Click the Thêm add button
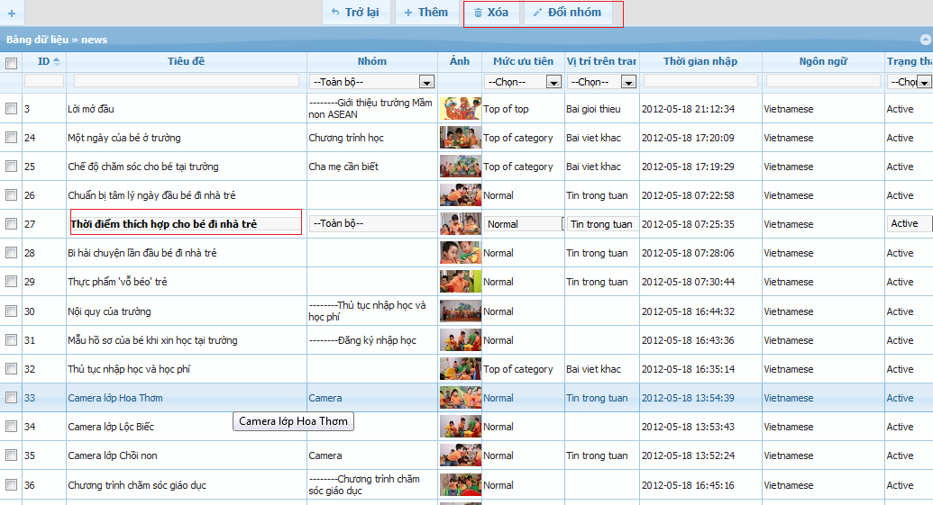 point(425,13)
